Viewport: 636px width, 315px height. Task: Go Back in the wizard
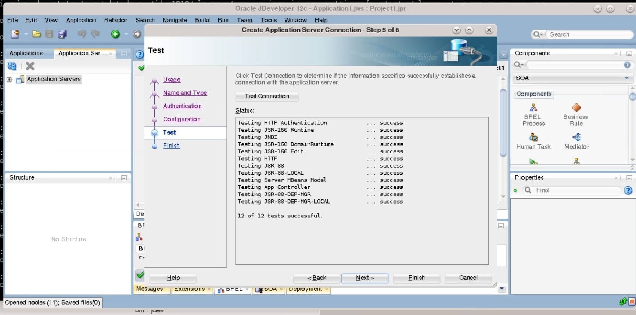[x=317, y=278]
